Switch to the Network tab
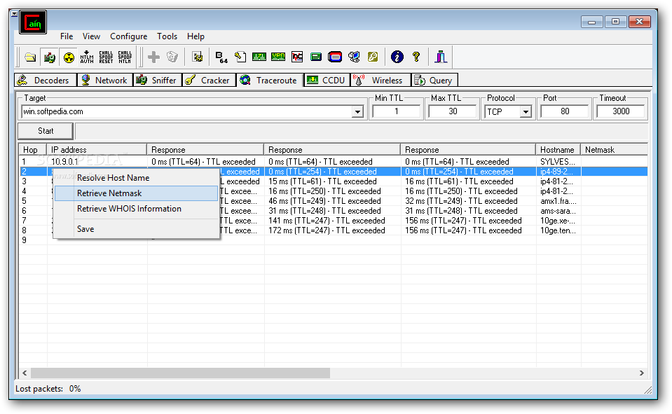The height and width of the screenshot is (414, 672). pyautogui.click(x=105, y=80)
